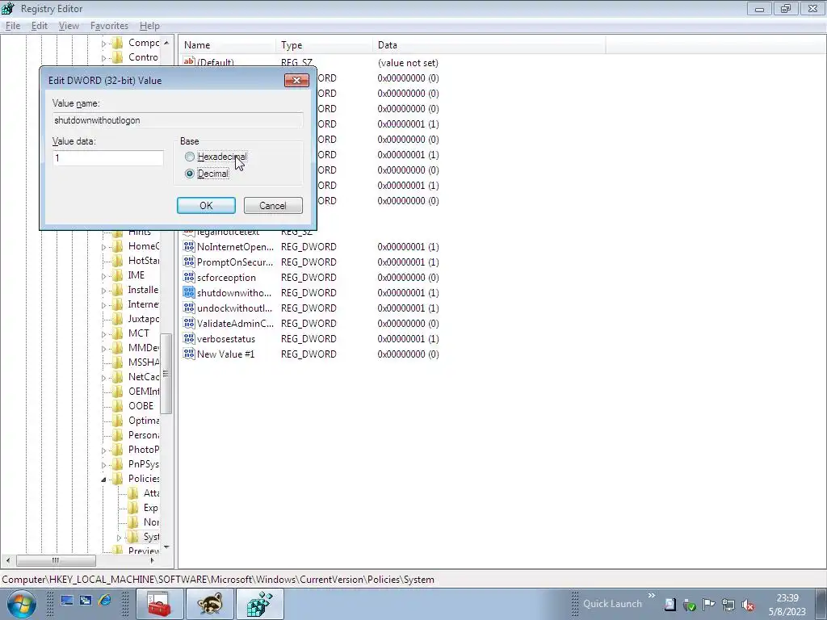Launch Internet Explorer from quick launch
Image resolution: width=827 pixels, height=620 pixels.
coord(105,600)
